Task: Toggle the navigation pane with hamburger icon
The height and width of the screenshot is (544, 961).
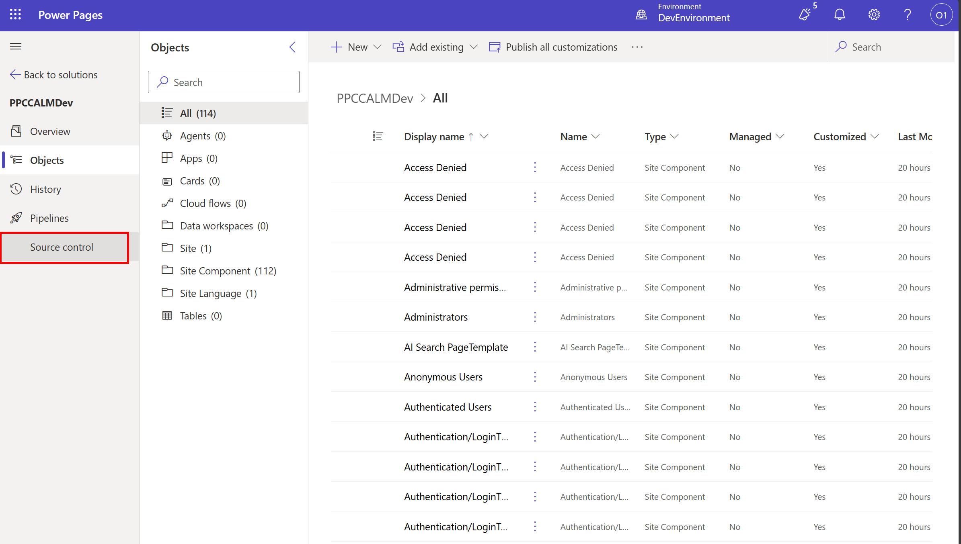Action: tap(15, 46)
